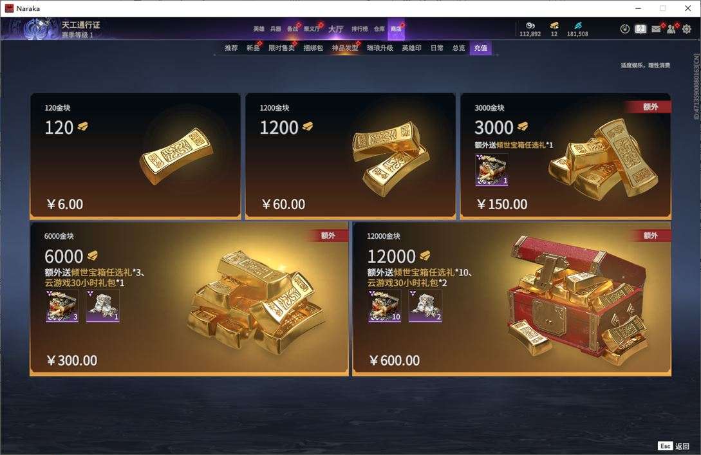Click the gold bar currency icon
Screen dimensions: 701x455
[x=554, y=26]
